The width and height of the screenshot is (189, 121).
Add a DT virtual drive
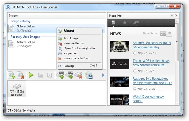tap(60, 75)
